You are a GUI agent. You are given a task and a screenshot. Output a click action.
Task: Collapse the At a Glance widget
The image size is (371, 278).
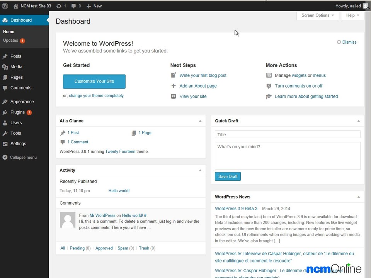coord(200,121)
